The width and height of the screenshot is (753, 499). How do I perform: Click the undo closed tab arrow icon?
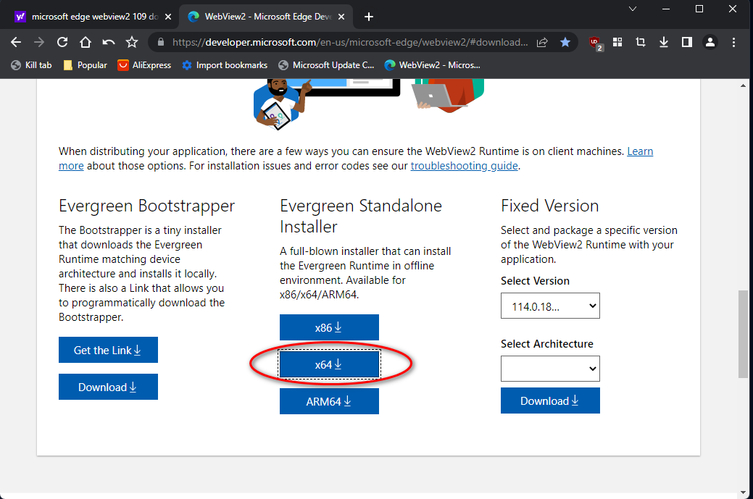click(109, 42)
